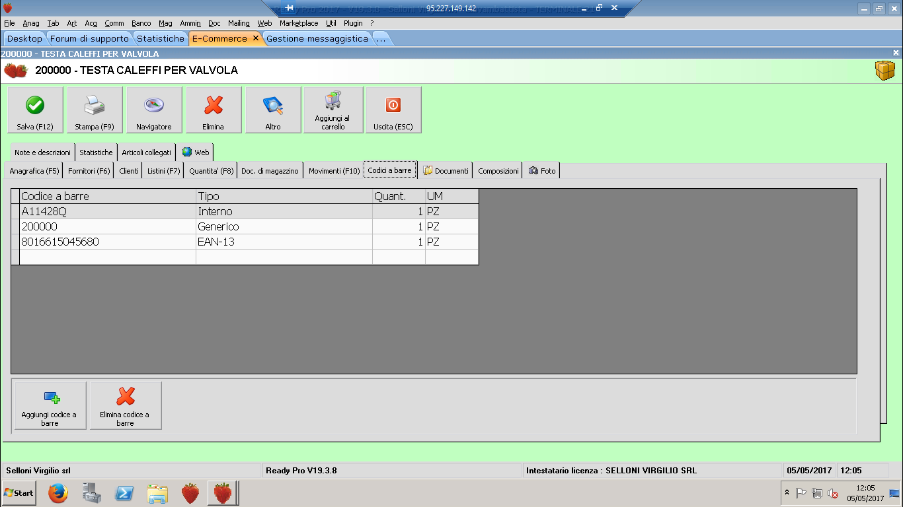This screenshot has height=507, width=903.
Task: Print with the Stampa (F9) button
Action: tap(95, 110)
